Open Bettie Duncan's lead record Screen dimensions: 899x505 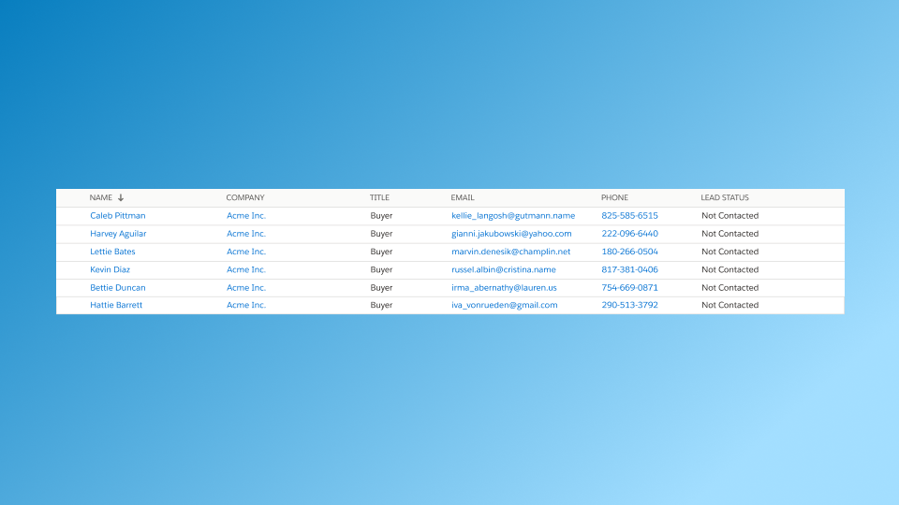coord(118,288)
